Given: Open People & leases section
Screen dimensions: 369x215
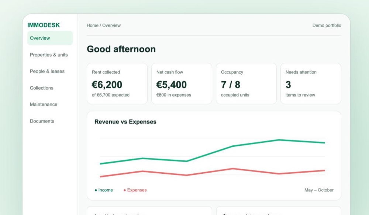Looking at the screenshot, I should click(x=47, y=71).
